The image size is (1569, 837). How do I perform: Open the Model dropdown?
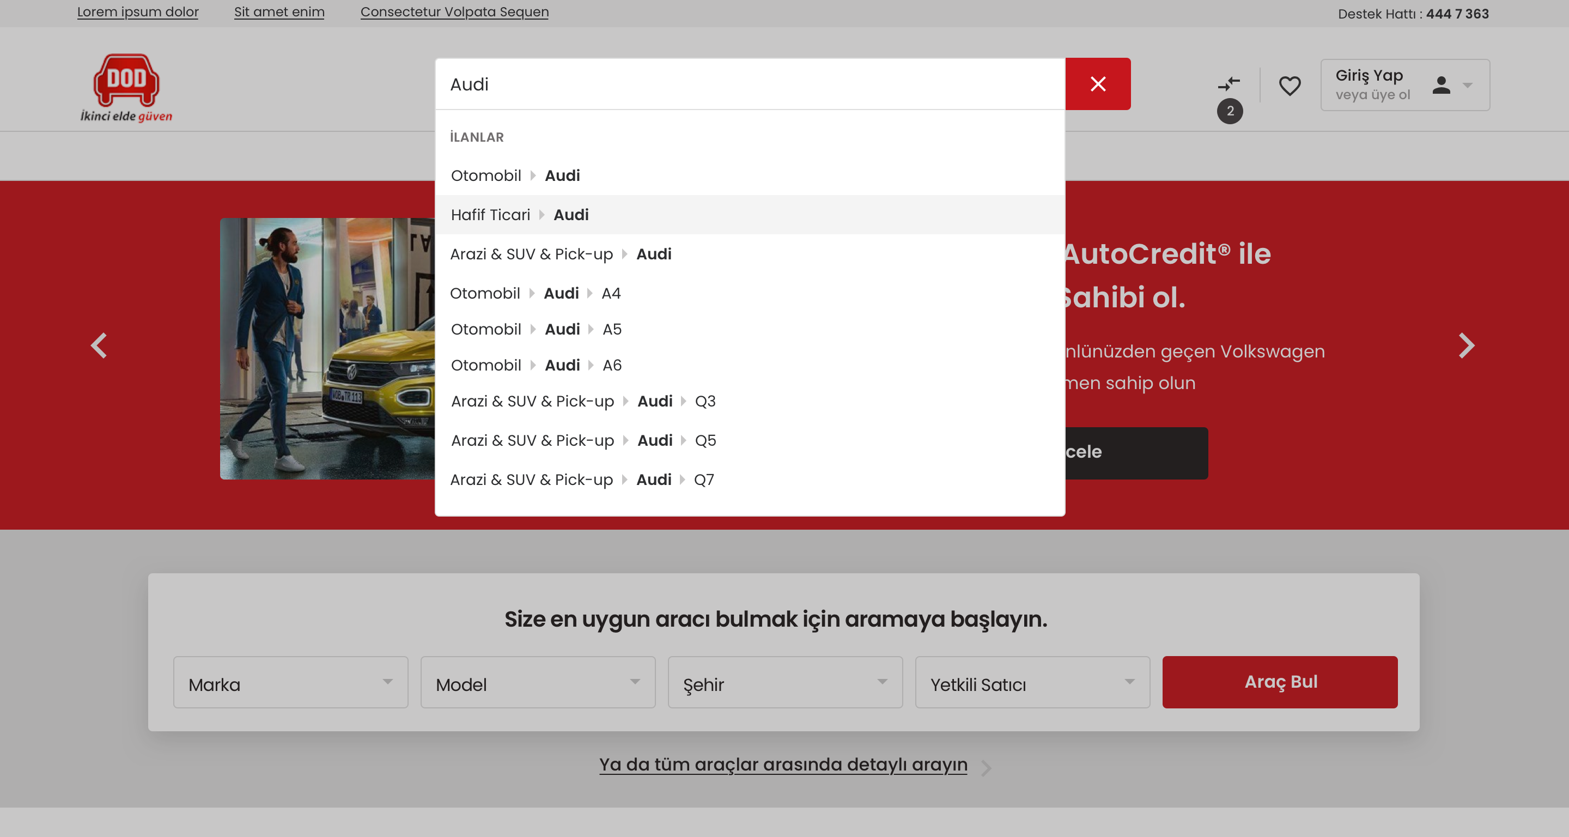538,682
